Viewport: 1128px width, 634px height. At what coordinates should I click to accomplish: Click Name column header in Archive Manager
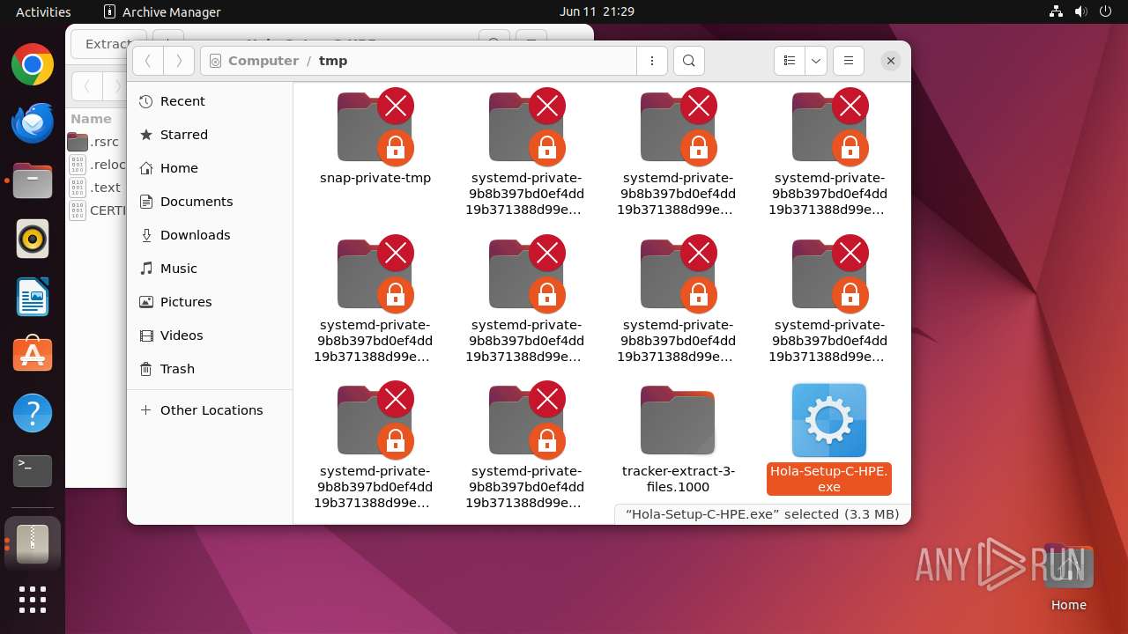(x=92, y=119)
